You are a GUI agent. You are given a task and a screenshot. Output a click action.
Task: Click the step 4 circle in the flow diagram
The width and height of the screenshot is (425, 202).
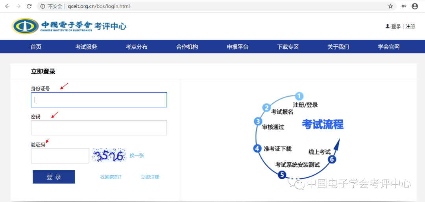(257, 149)
